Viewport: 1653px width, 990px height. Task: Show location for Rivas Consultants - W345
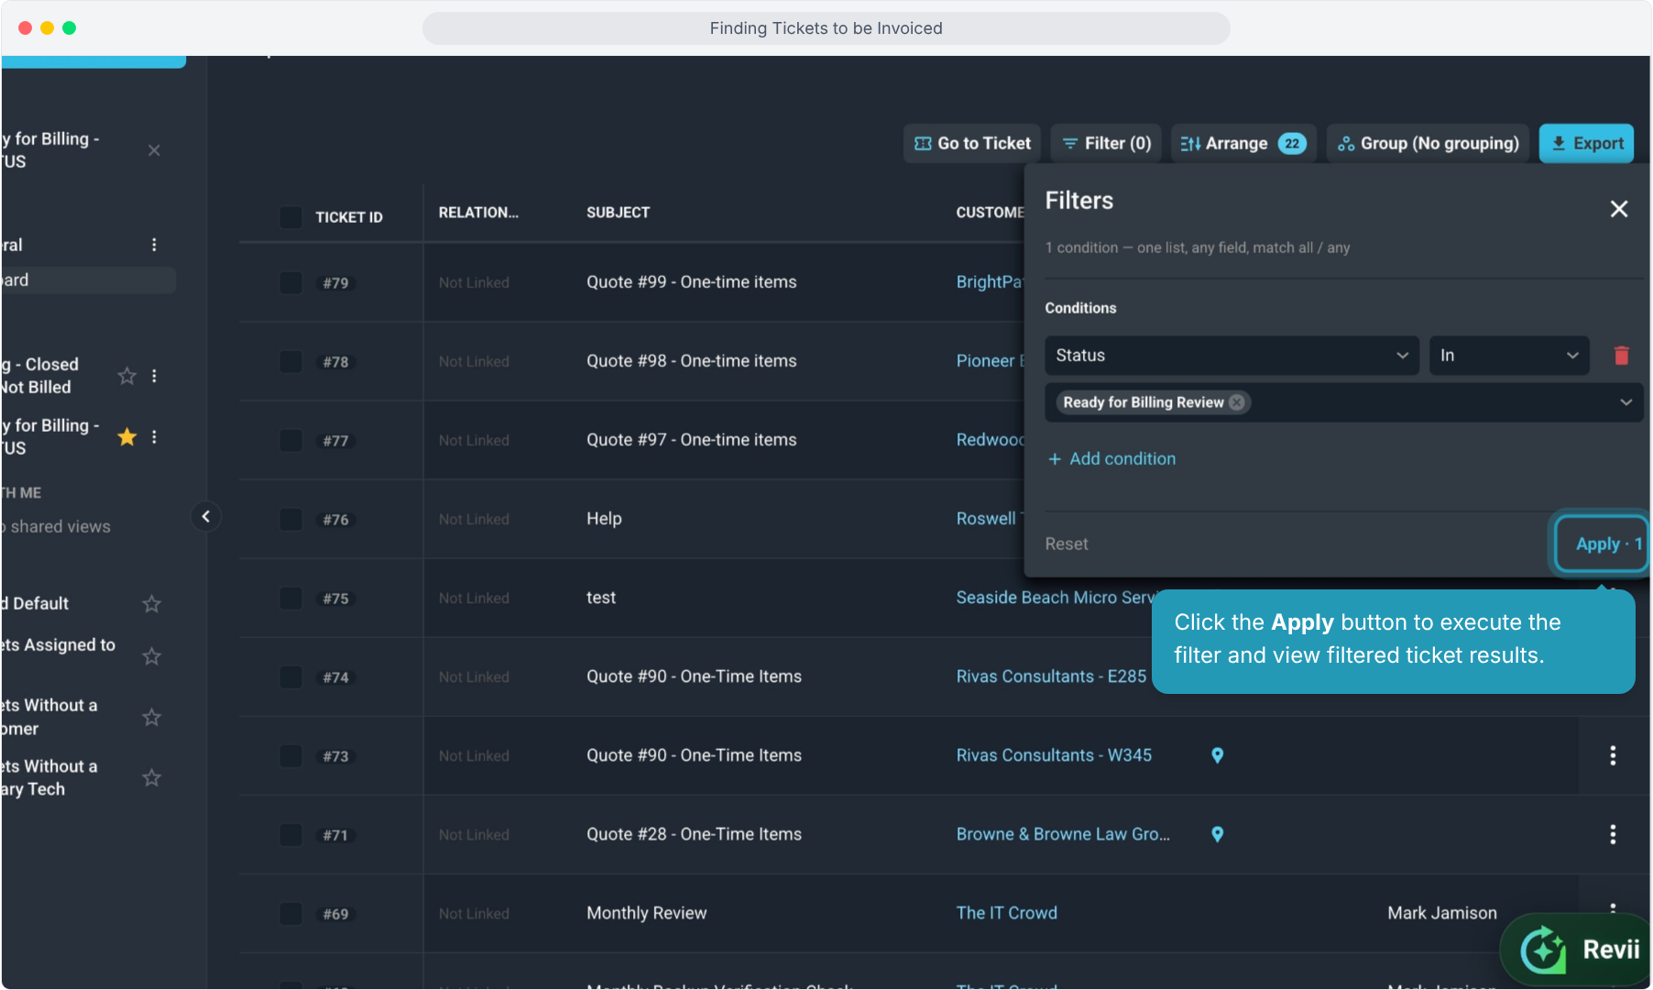tap(1218, 755)
